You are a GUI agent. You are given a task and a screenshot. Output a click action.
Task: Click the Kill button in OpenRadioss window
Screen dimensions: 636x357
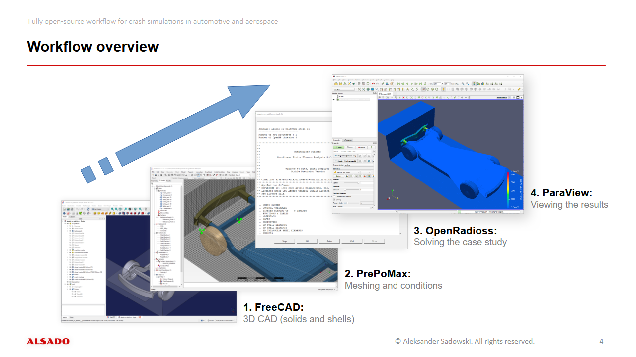307,241
